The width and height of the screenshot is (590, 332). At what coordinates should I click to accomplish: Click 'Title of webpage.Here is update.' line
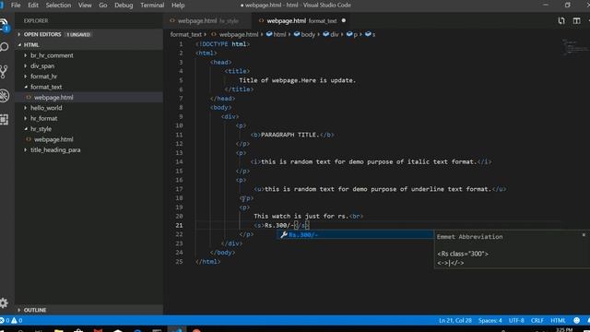[x=297, y=80]
